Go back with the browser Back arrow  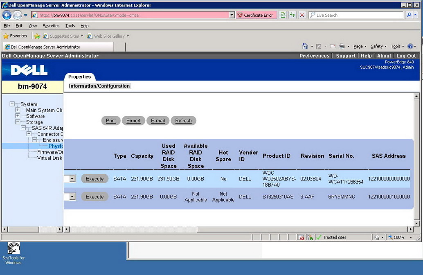coord(7,15)
